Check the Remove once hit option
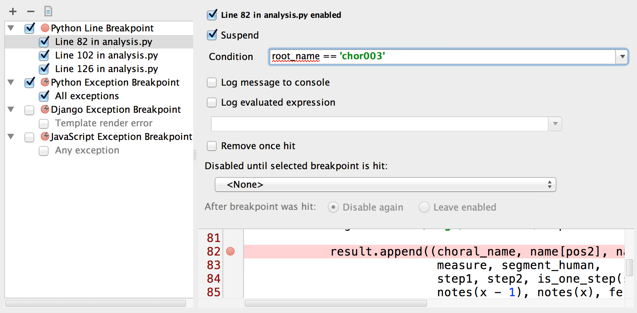The height and width of the screenshot is (313, 637). [212, 146]
